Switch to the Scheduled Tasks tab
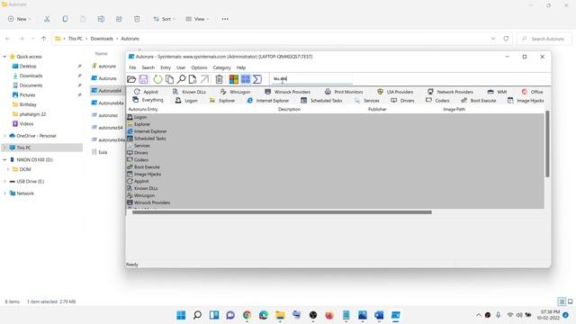The image size is (576, 324). (x=321, y=100)
